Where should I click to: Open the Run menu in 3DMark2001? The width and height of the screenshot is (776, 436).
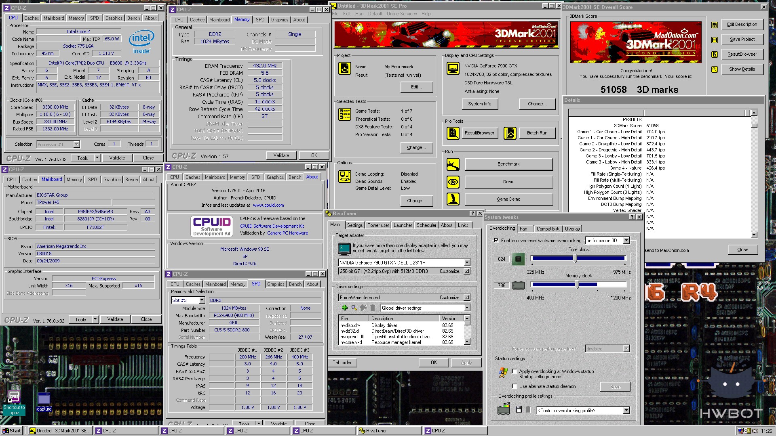(359, 14)
